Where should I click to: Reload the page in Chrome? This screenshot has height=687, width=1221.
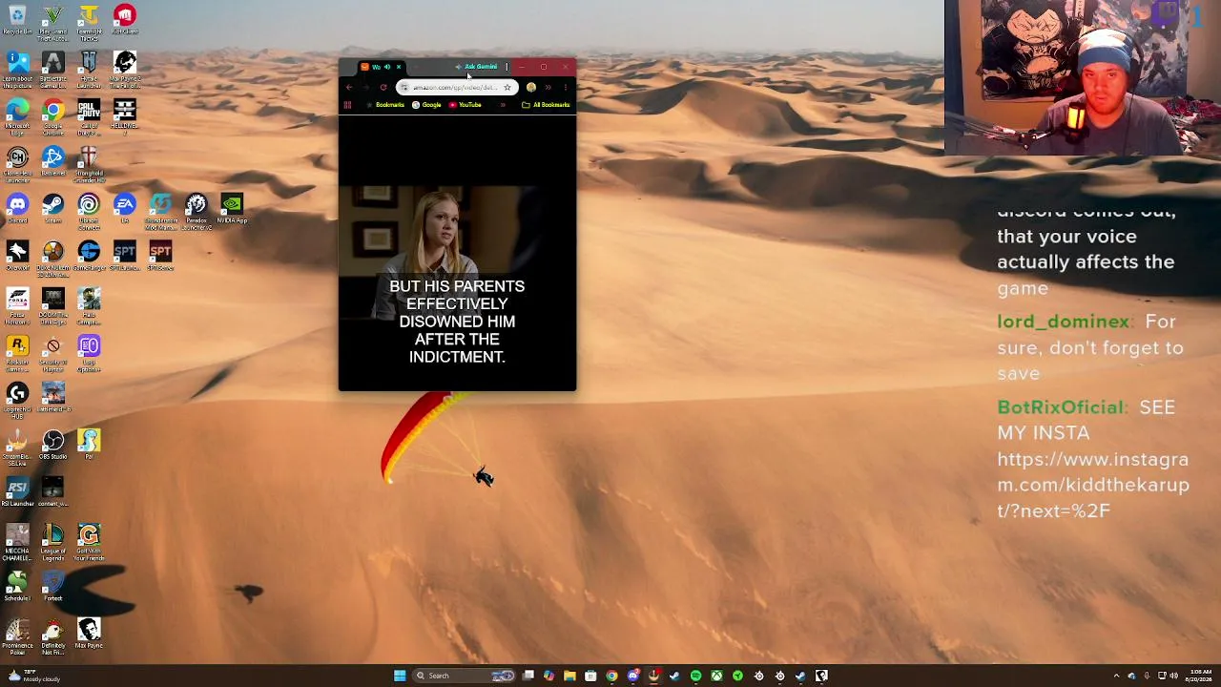(x=383, y=87)
